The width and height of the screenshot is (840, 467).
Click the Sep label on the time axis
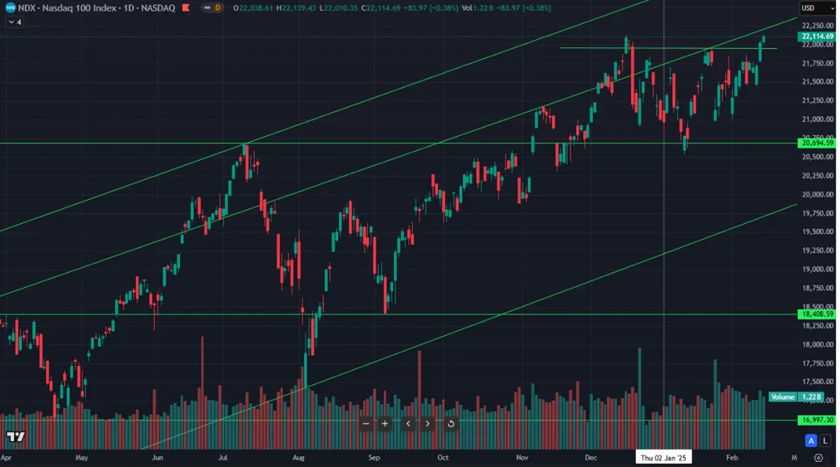click(x=375, y=457)
